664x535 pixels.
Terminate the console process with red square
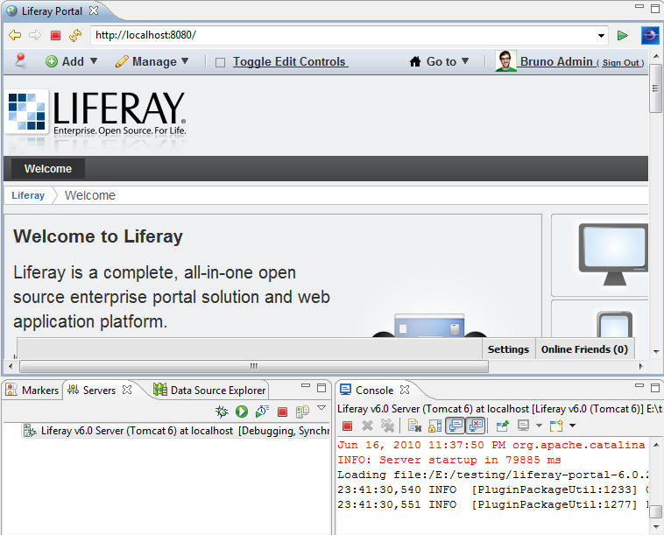point(347,426)
